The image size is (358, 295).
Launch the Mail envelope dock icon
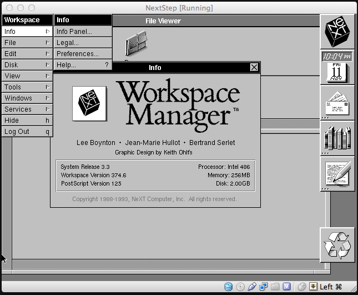click(337, 103)
